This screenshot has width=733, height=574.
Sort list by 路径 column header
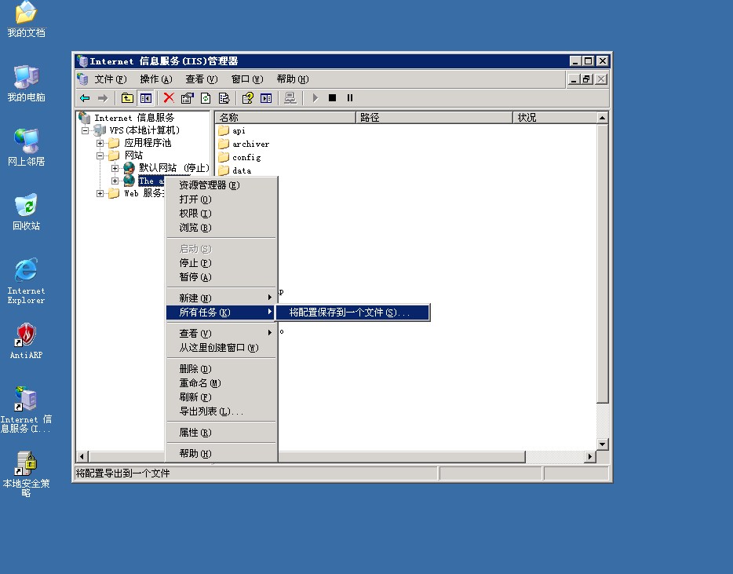coord(435,118)
